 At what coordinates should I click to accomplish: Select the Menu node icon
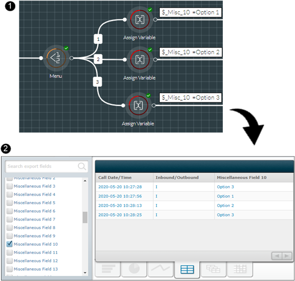click(56, 58)
